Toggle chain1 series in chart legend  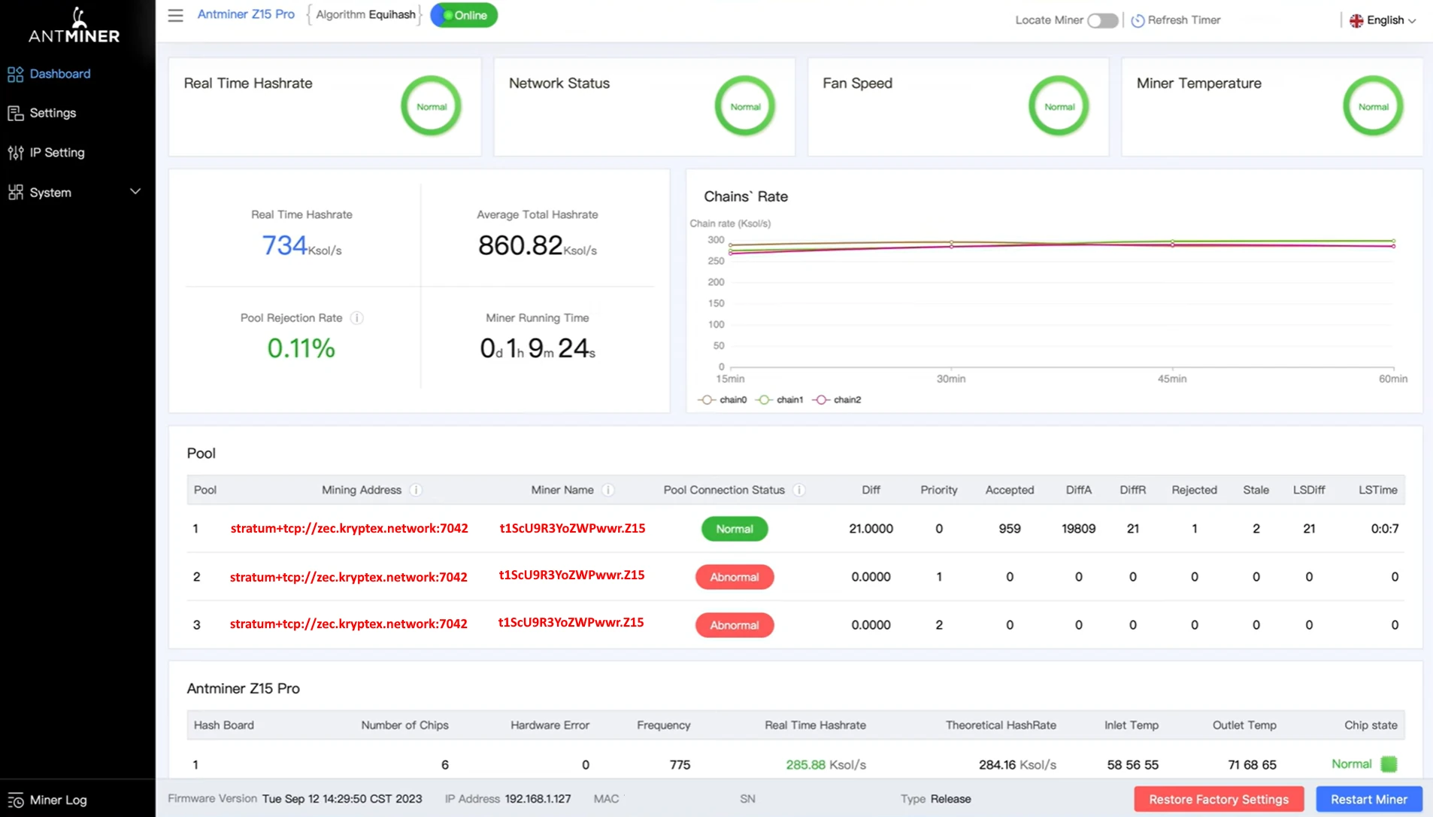click(x=780, y=399)
